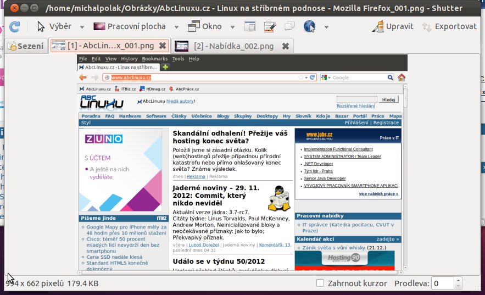
Task: Click the bookmark star in URL bar
Action: pos(300,77)
